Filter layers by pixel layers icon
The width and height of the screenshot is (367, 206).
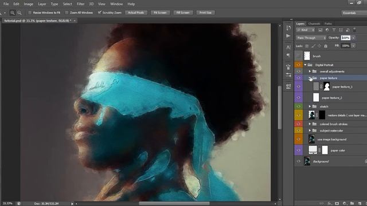point(321,30)
